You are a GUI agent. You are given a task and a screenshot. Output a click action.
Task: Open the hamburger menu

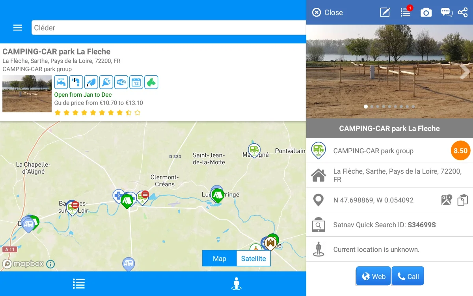click(x=18, y=28)
